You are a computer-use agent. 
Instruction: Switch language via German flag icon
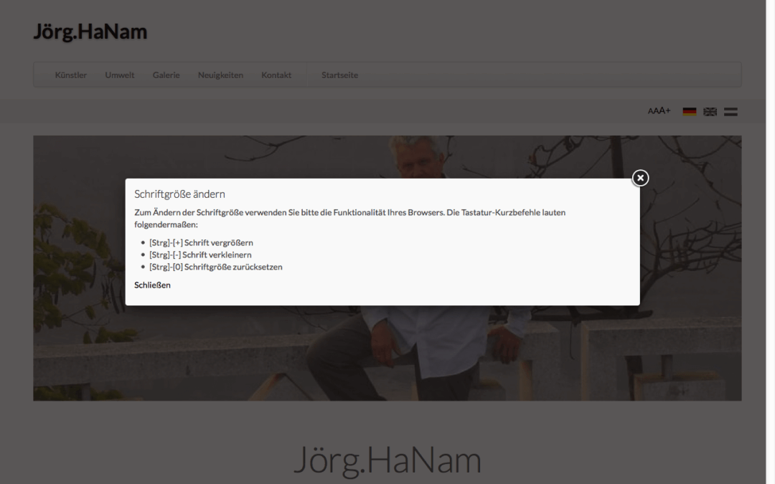click(689, 112)
